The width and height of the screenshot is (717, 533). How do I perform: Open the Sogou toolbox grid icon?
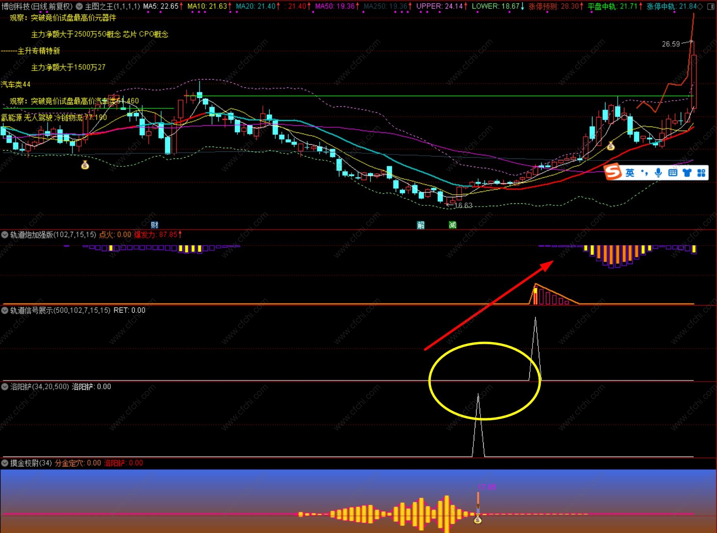(x=701, y=173)
